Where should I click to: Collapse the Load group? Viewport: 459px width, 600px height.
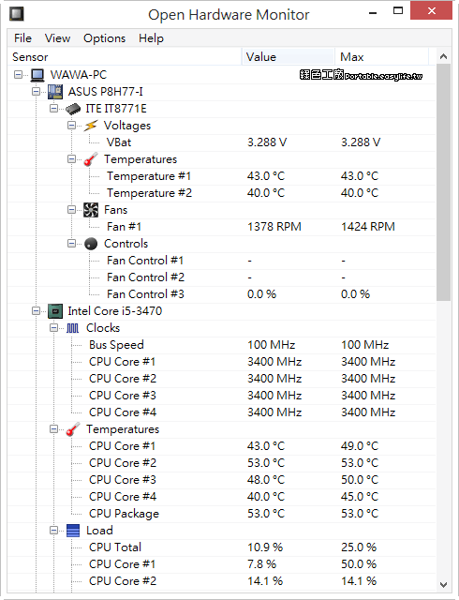pos(54,530)
